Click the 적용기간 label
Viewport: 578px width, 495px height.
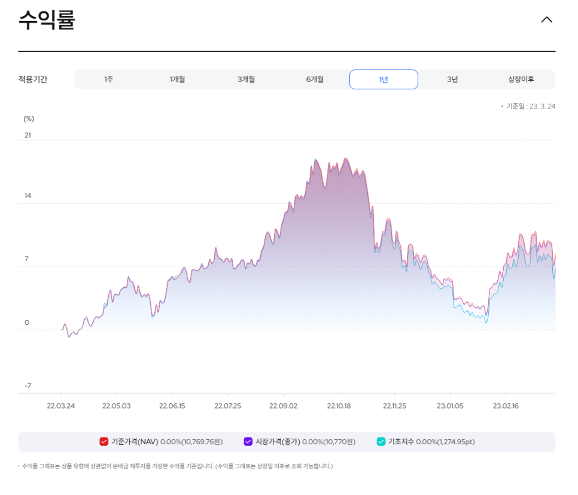[33, 79]
